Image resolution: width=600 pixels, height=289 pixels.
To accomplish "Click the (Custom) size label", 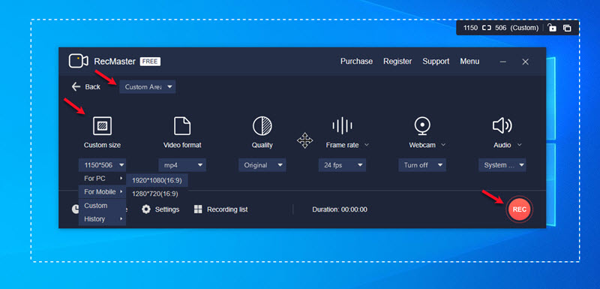I will click(524, 28).
